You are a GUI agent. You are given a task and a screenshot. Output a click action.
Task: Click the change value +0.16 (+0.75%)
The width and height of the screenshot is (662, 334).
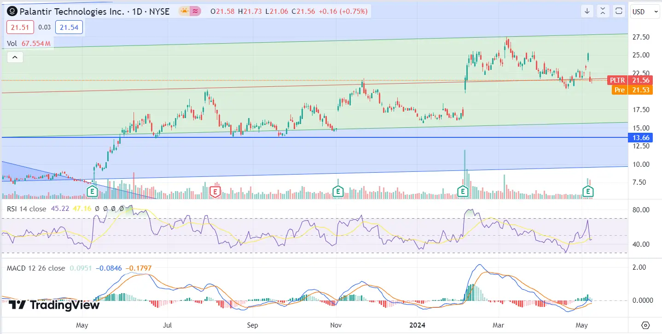pos(344,11)
